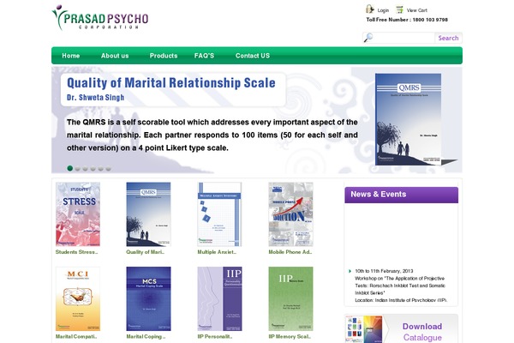The width and height of the screenshot is (514, 343).
Task: Open the green IIP Memory Scale cover thumbnail
Action: click(290, 298)
